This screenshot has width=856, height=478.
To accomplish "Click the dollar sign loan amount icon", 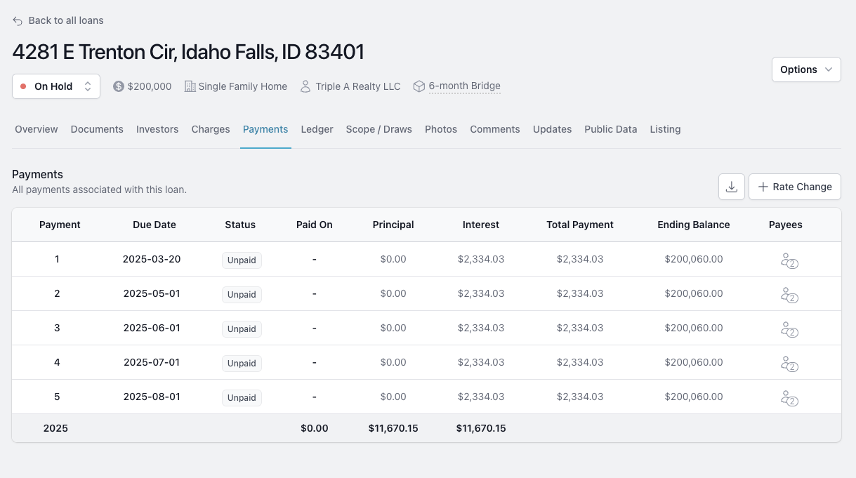I will click(x=119, y=86).
